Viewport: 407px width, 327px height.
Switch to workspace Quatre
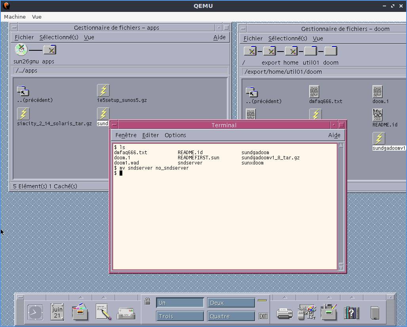[231, 316]
